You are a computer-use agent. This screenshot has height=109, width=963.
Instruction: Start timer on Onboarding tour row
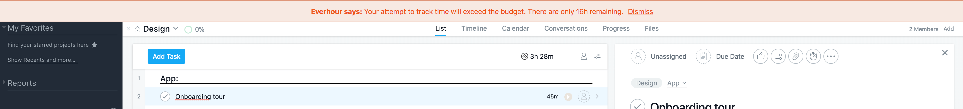pos(568,97)
